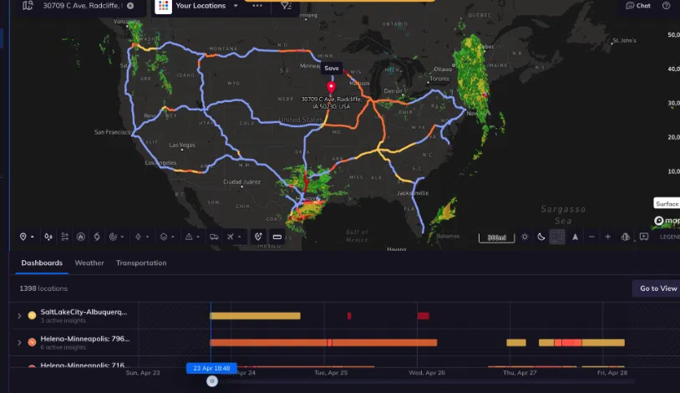Screen dimensions: 680x393
Task: Toggle the truck road transportation layer
Action: 214,237
